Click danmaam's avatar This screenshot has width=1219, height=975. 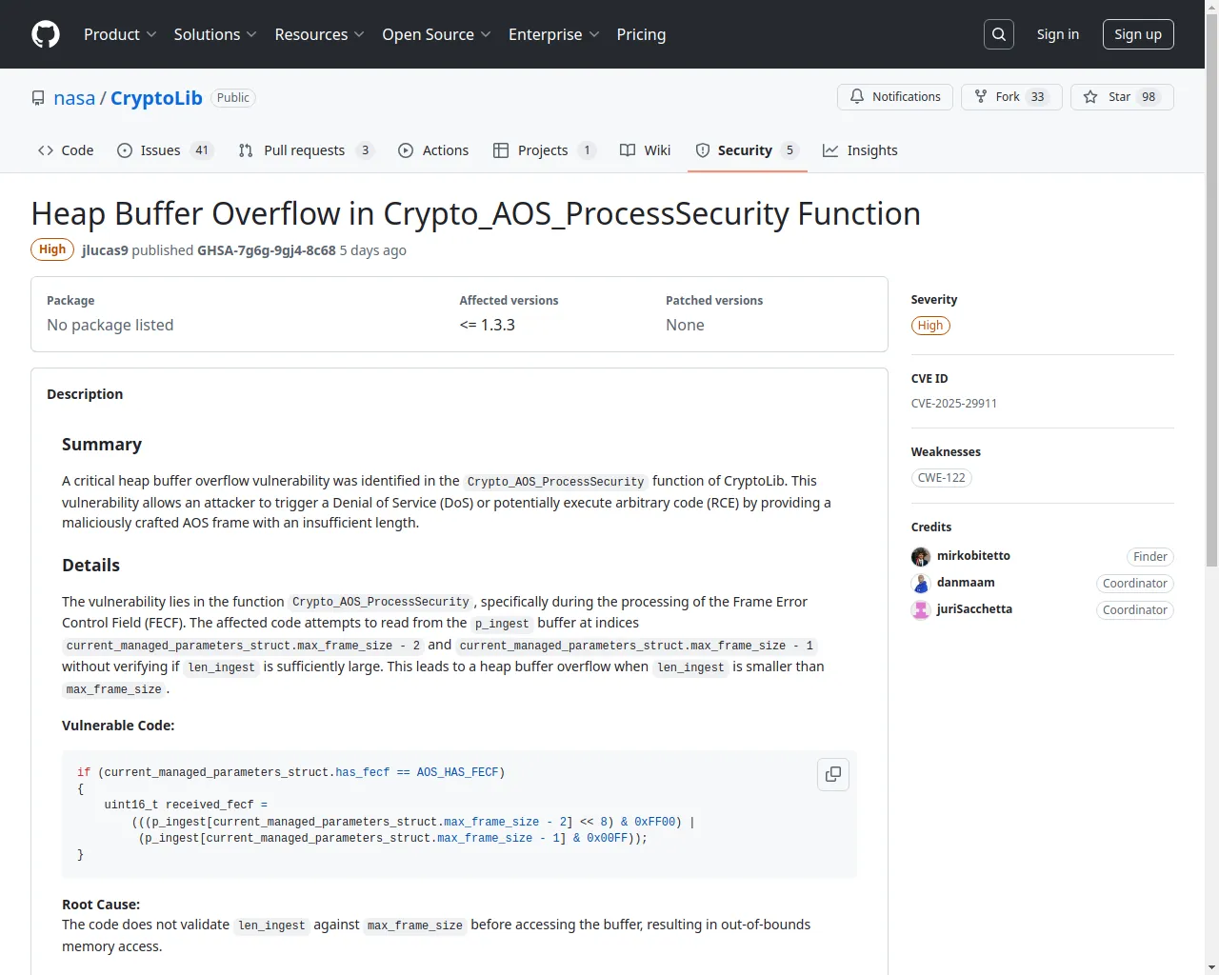pyautogui.click(x=921, y=584)
